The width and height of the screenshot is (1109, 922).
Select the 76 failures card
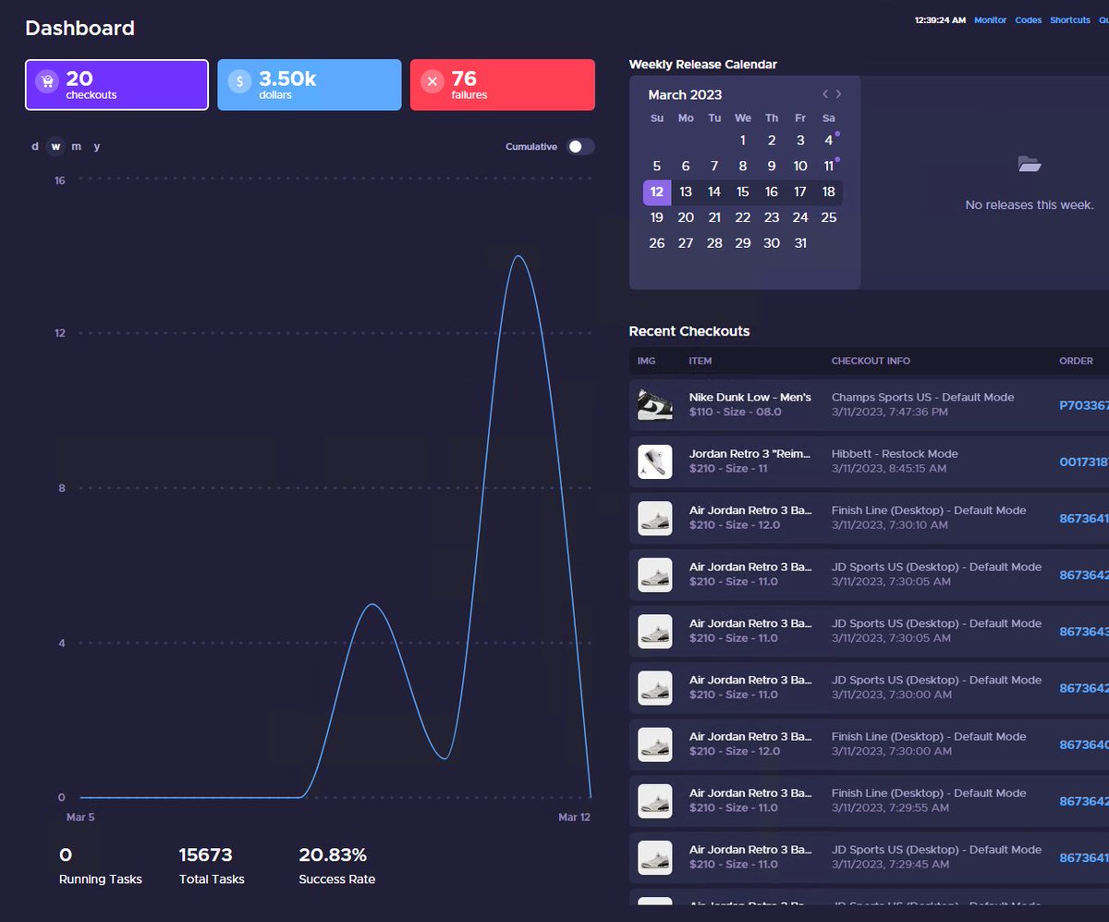tap(503, 85)
